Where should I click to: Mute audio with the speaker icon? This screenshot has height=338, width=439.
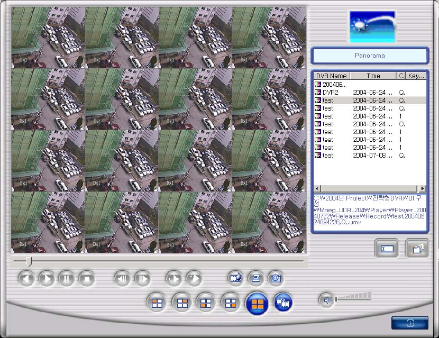(326, 300)
